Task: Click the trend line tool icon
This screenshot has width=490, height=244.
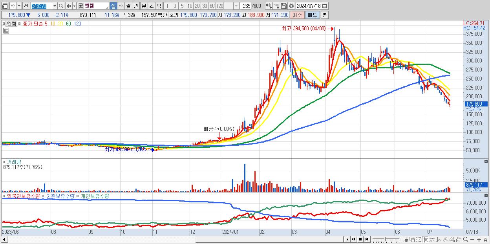Action: click(432, 239)
